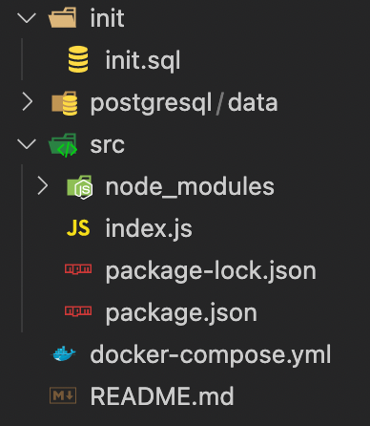This screenshot has height=426, width=370.
Task: Click the Docker whale icon
Action: click(x=64, y=353)
